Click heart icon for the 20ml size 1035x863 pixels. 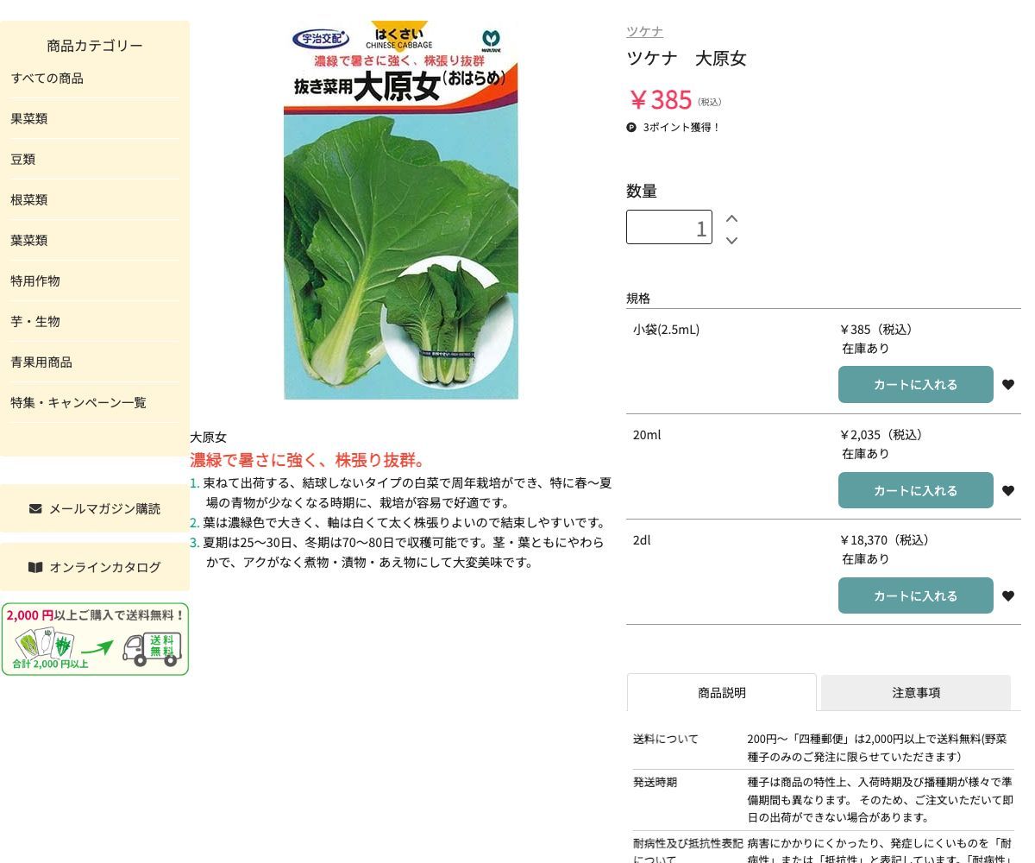point(1007,491)
